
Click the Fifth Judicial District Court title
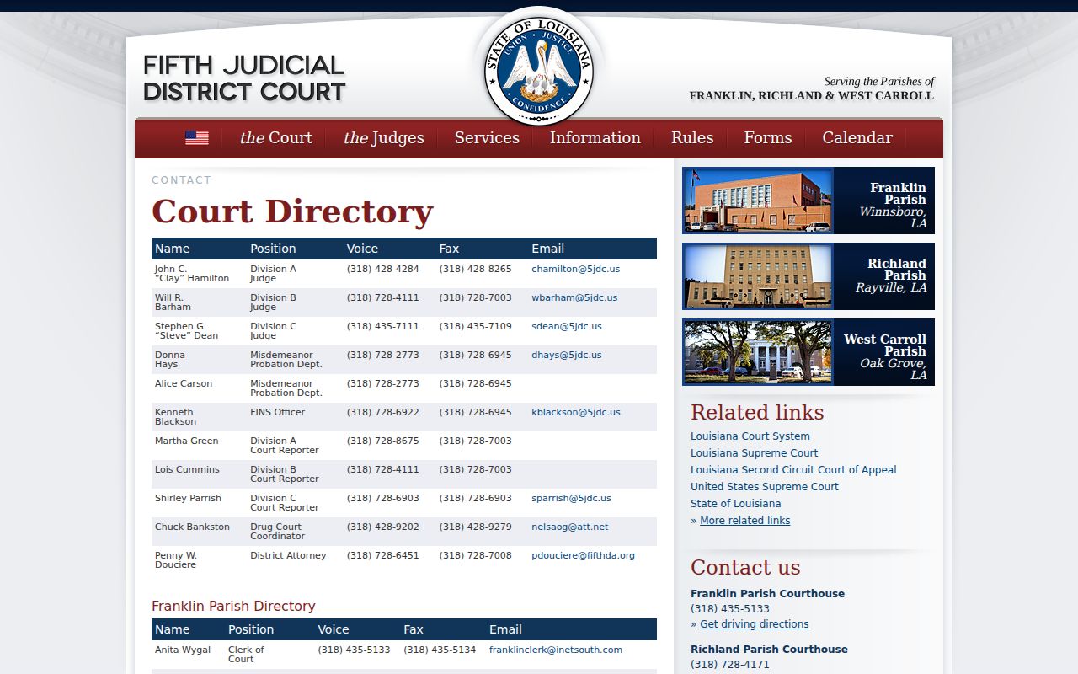(244, 78)
